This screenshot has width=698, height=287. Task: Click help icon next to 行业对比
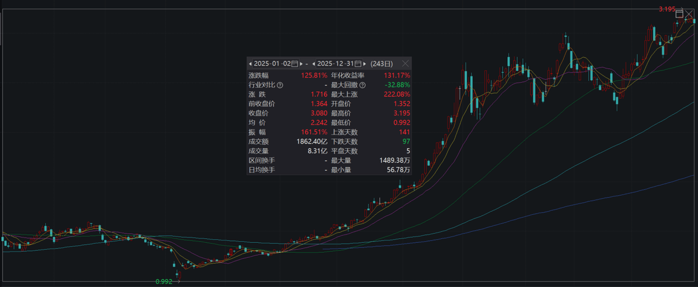(x=280, y=85)
